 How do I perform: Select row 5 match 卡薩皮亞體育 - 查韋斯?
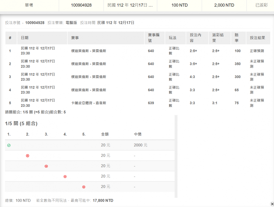pyautogui.click(x=89, y=103)
